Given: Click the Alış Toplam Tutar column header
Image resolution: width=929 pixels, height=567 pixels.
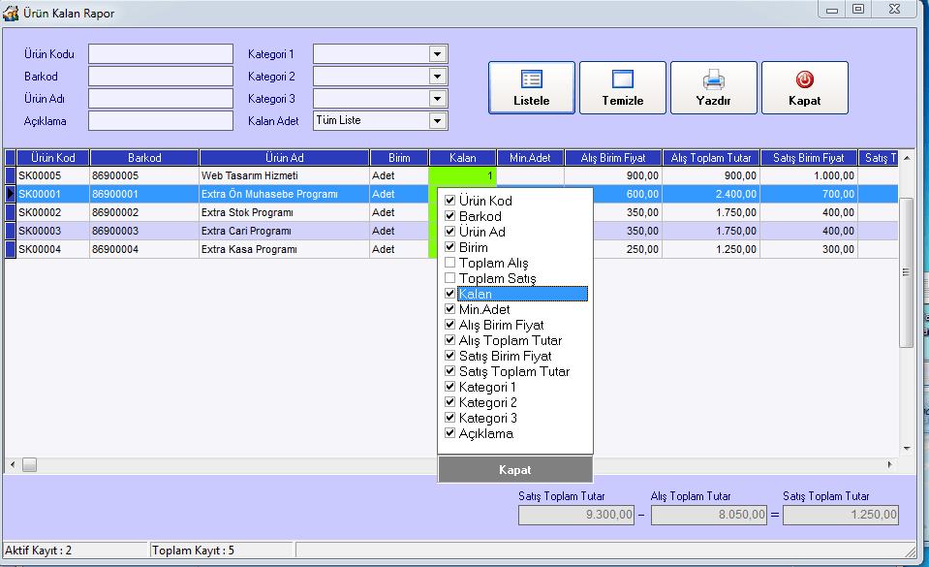Looking at the screenshot, I should coord(711,158).
